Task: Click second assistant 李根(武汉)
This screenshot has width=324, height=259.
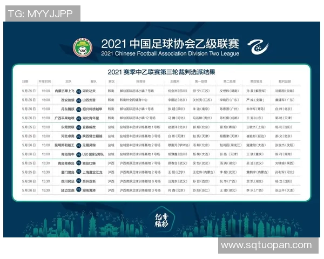Action: (228, 172)
